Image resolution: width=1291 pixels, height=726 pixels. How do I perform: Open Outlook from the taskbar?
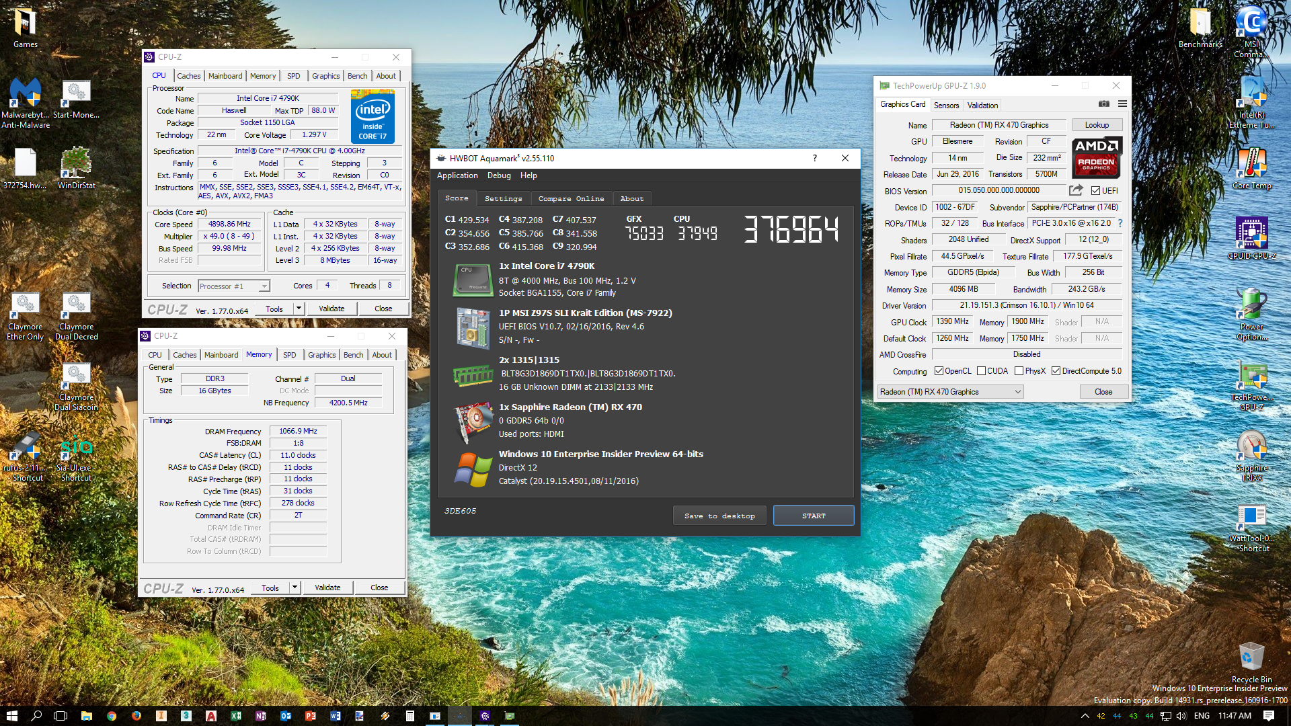286,716
